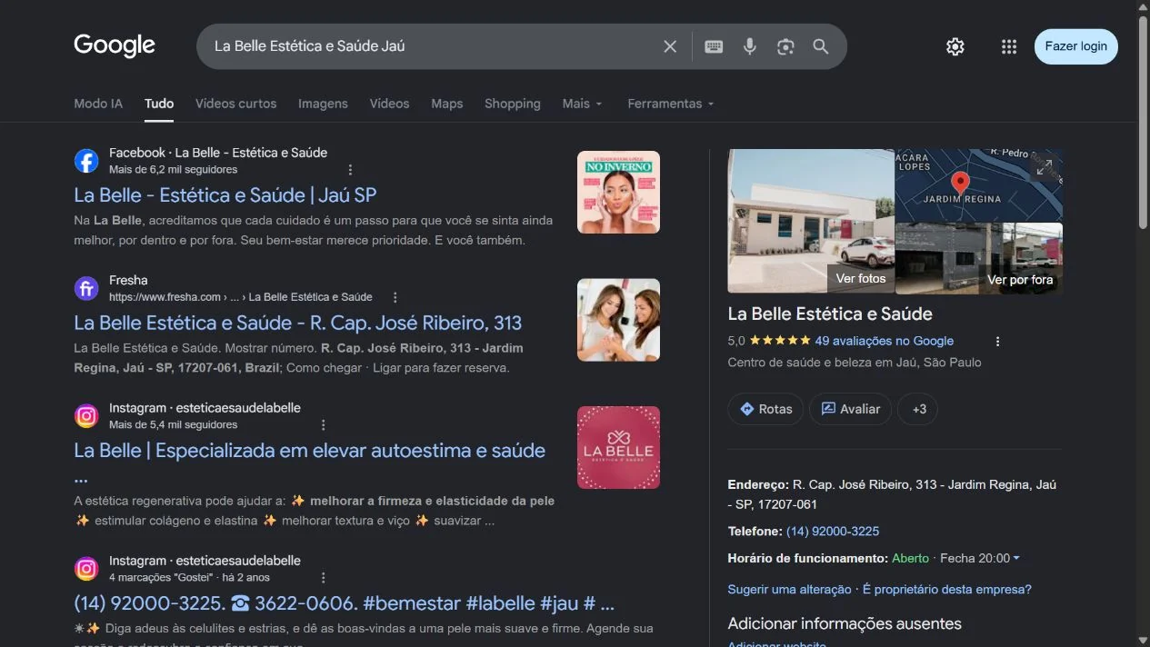
Task: Open the Vídeos tab
Action: (389, 104)
